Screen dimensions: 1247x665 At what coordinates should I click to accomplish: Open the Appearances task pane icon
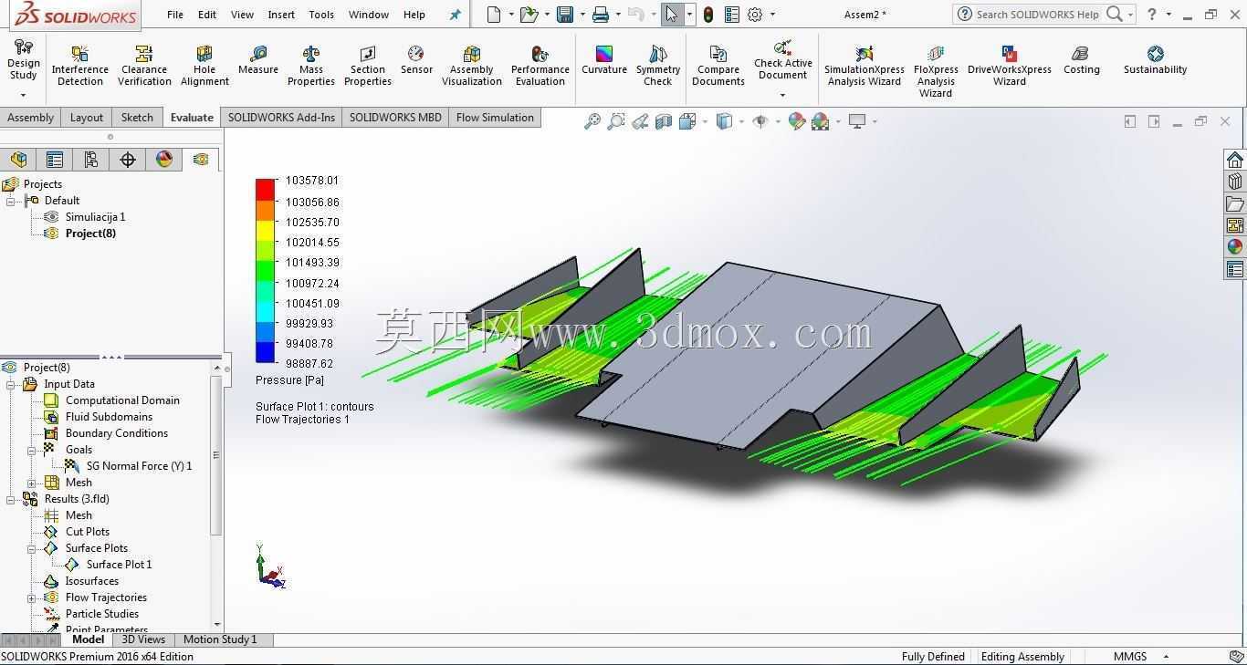pos(1235,246)
